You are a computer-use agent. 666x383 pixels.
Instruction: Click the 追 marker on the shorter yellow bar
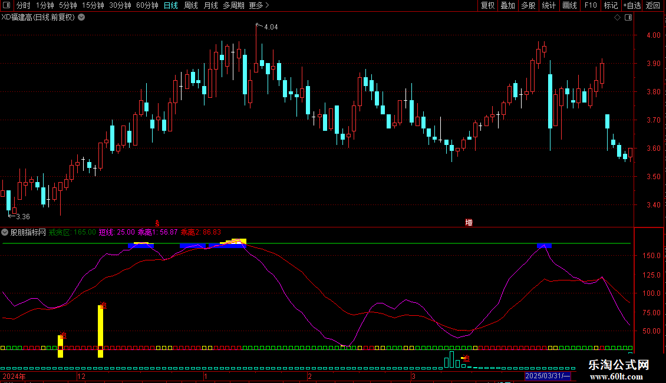coord(63,335)
